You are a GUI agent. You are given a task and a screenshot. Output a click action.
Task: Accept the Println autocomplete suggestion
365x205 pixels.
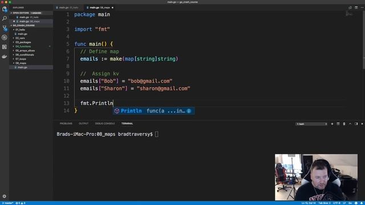point(153,111)
